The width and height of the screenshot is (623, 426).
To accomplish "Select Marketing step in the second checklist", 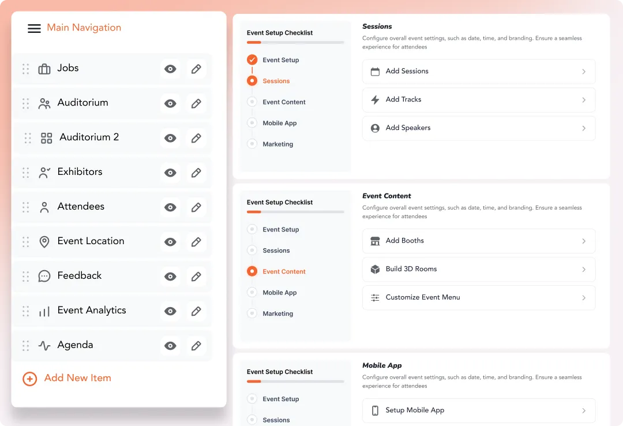I will (x=277, y=314).
